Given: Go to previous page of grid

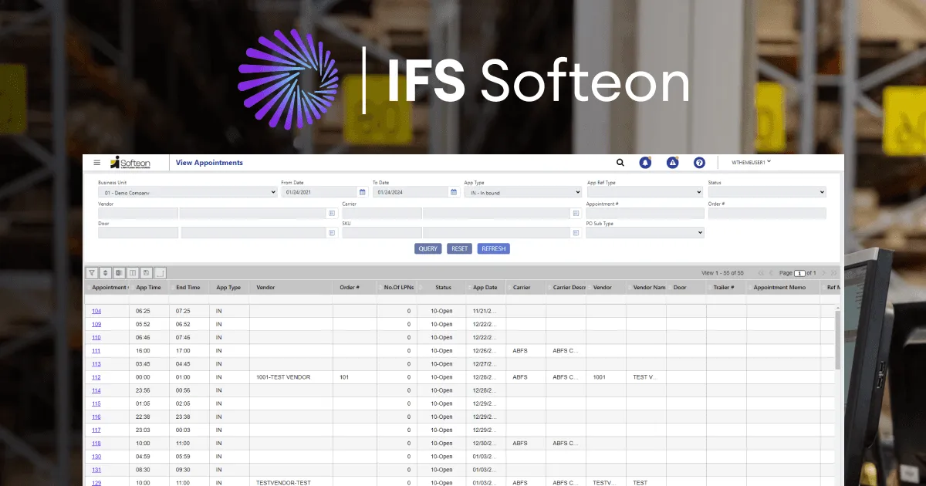Looking at the screenshot, I should pos(772,273).
